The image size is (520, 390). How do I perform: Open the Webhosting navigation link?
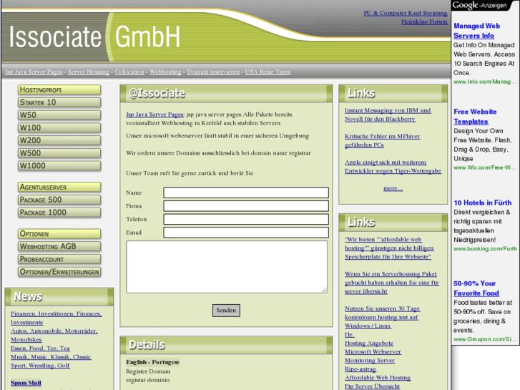[x=165, y=72]
